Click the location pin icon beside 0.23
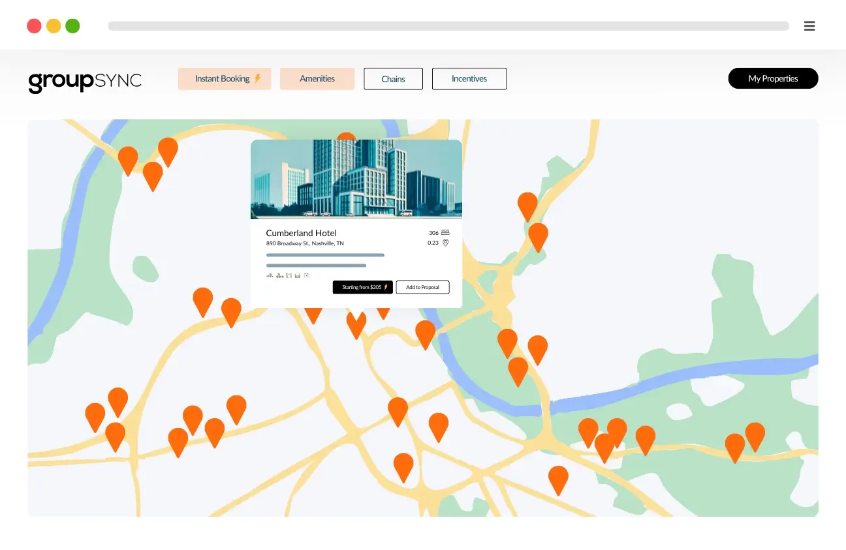This screenshot has height=550, width=846. 445,243
